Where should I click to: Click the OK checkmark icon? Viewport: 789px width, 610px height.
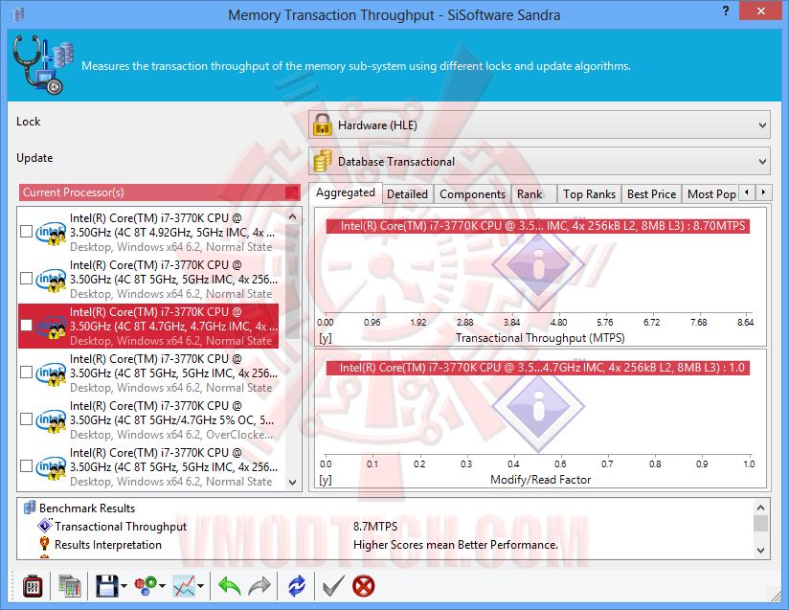(x=333, y=586)
